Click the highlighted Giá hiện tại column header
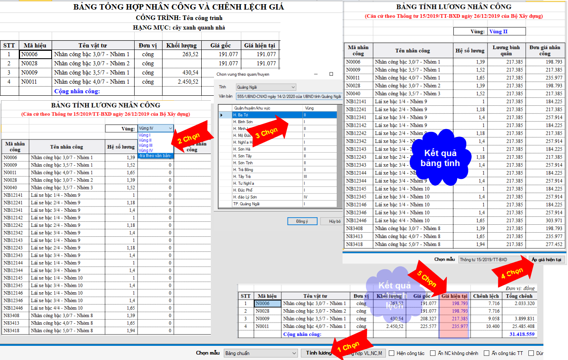568x360 pixels. [453, 296]
